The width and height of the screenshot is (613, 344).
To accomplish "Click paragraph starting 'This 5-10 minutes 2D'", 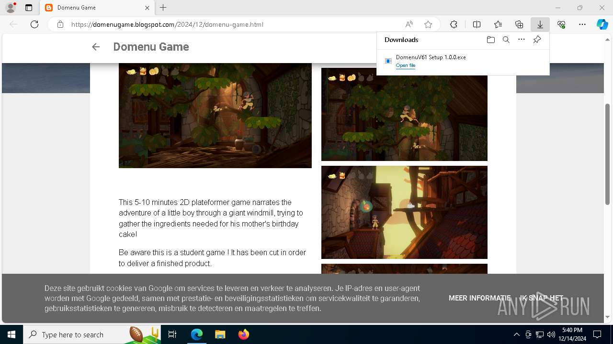I will tap(211, 218).
